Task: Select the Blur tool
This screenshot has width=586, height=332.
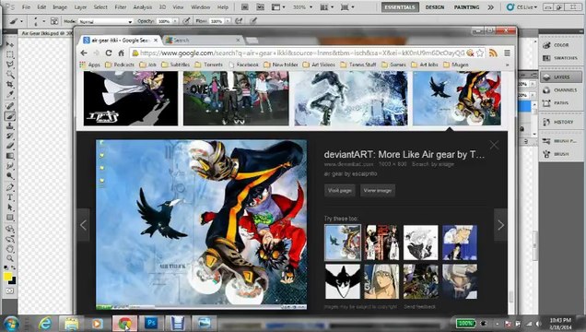Action: click(10, 166)
